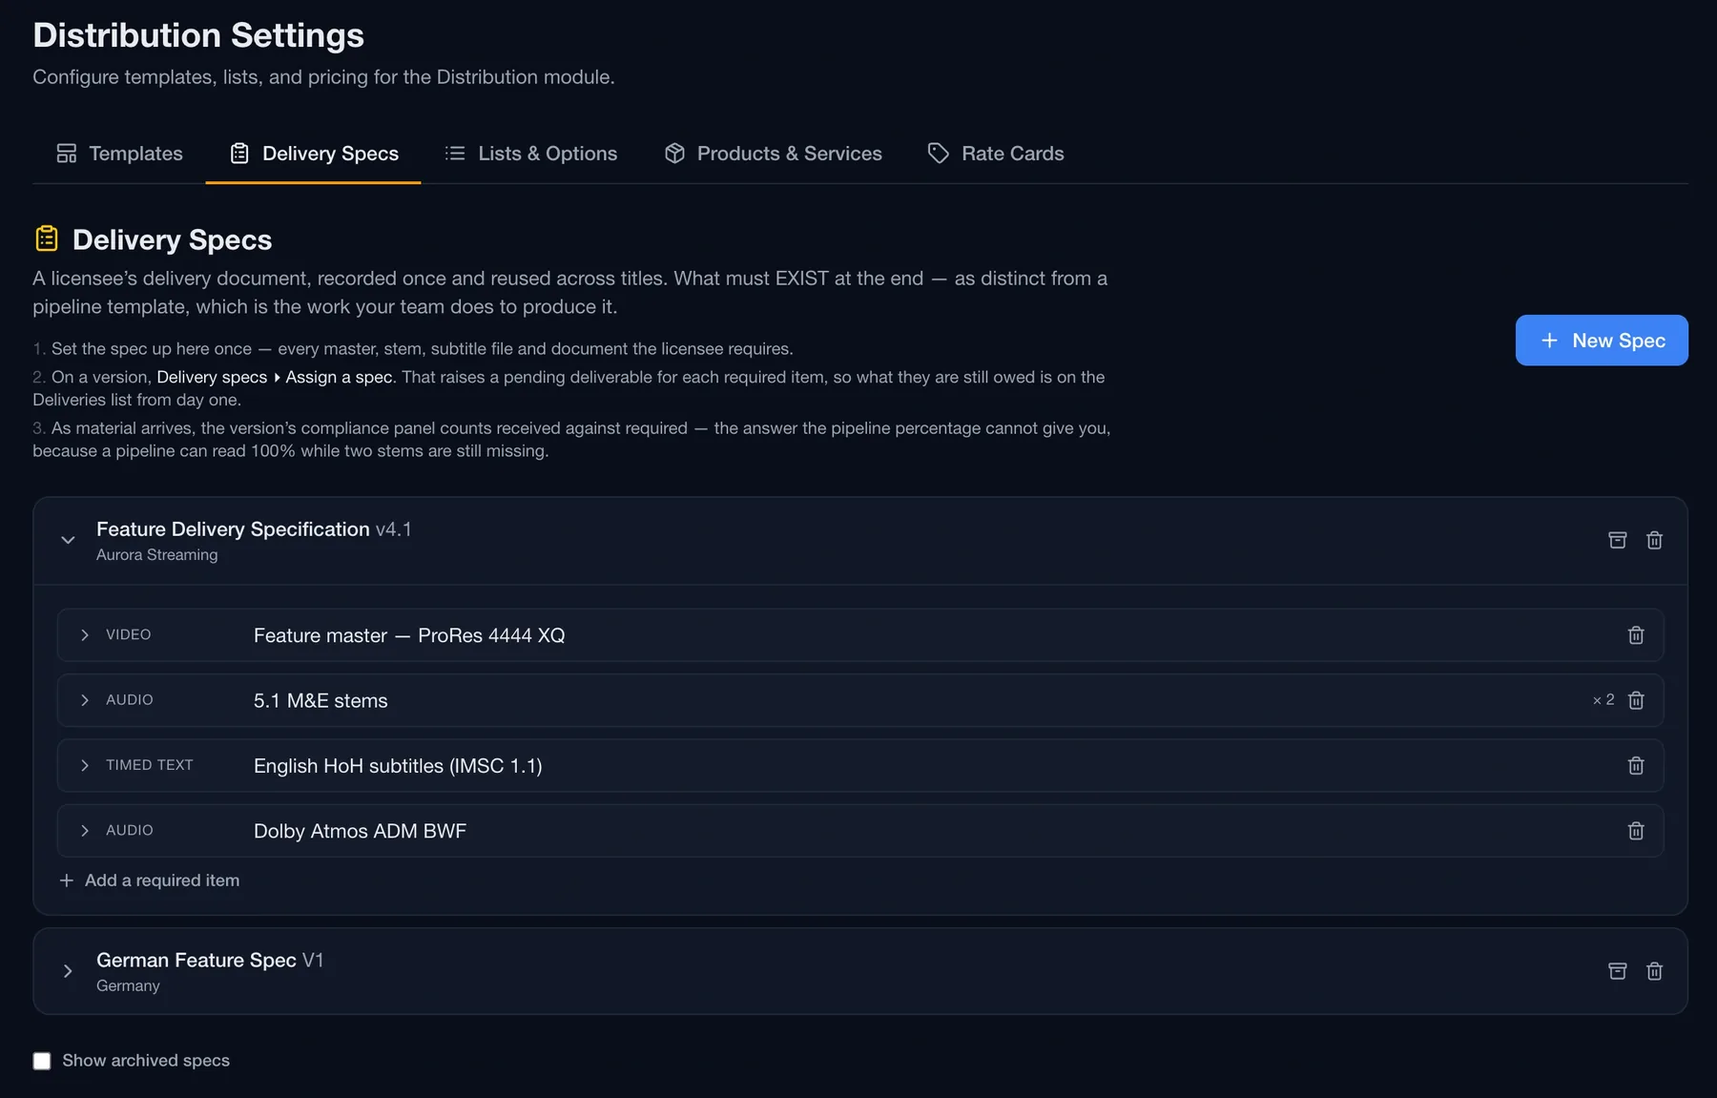Go to the Products & Services tab
This screenshot has height=1098, width=1717.
click(773, 154)
